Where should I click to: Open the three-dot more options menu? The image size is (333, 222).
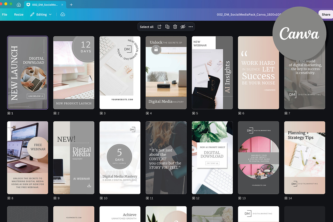click(191, 27)
